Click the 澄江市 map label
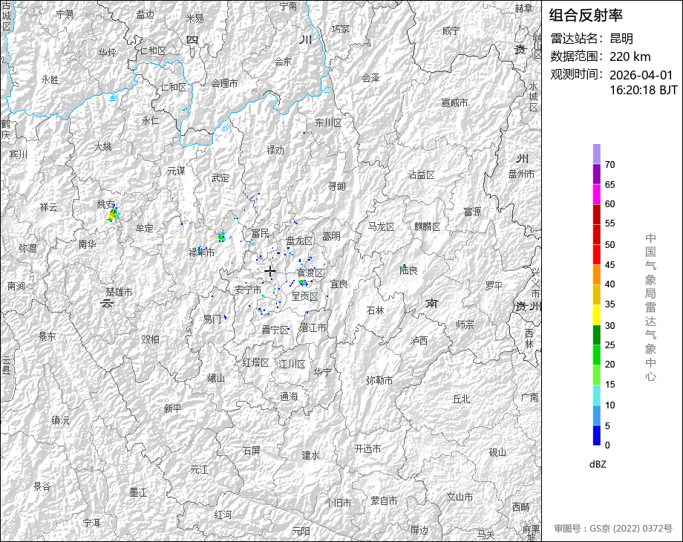This screenshot has height=542, width=683. [x=313, y=327]
